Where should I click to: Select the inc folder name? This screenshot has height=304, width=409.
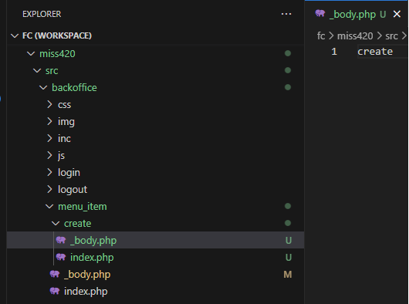(64, 138)
